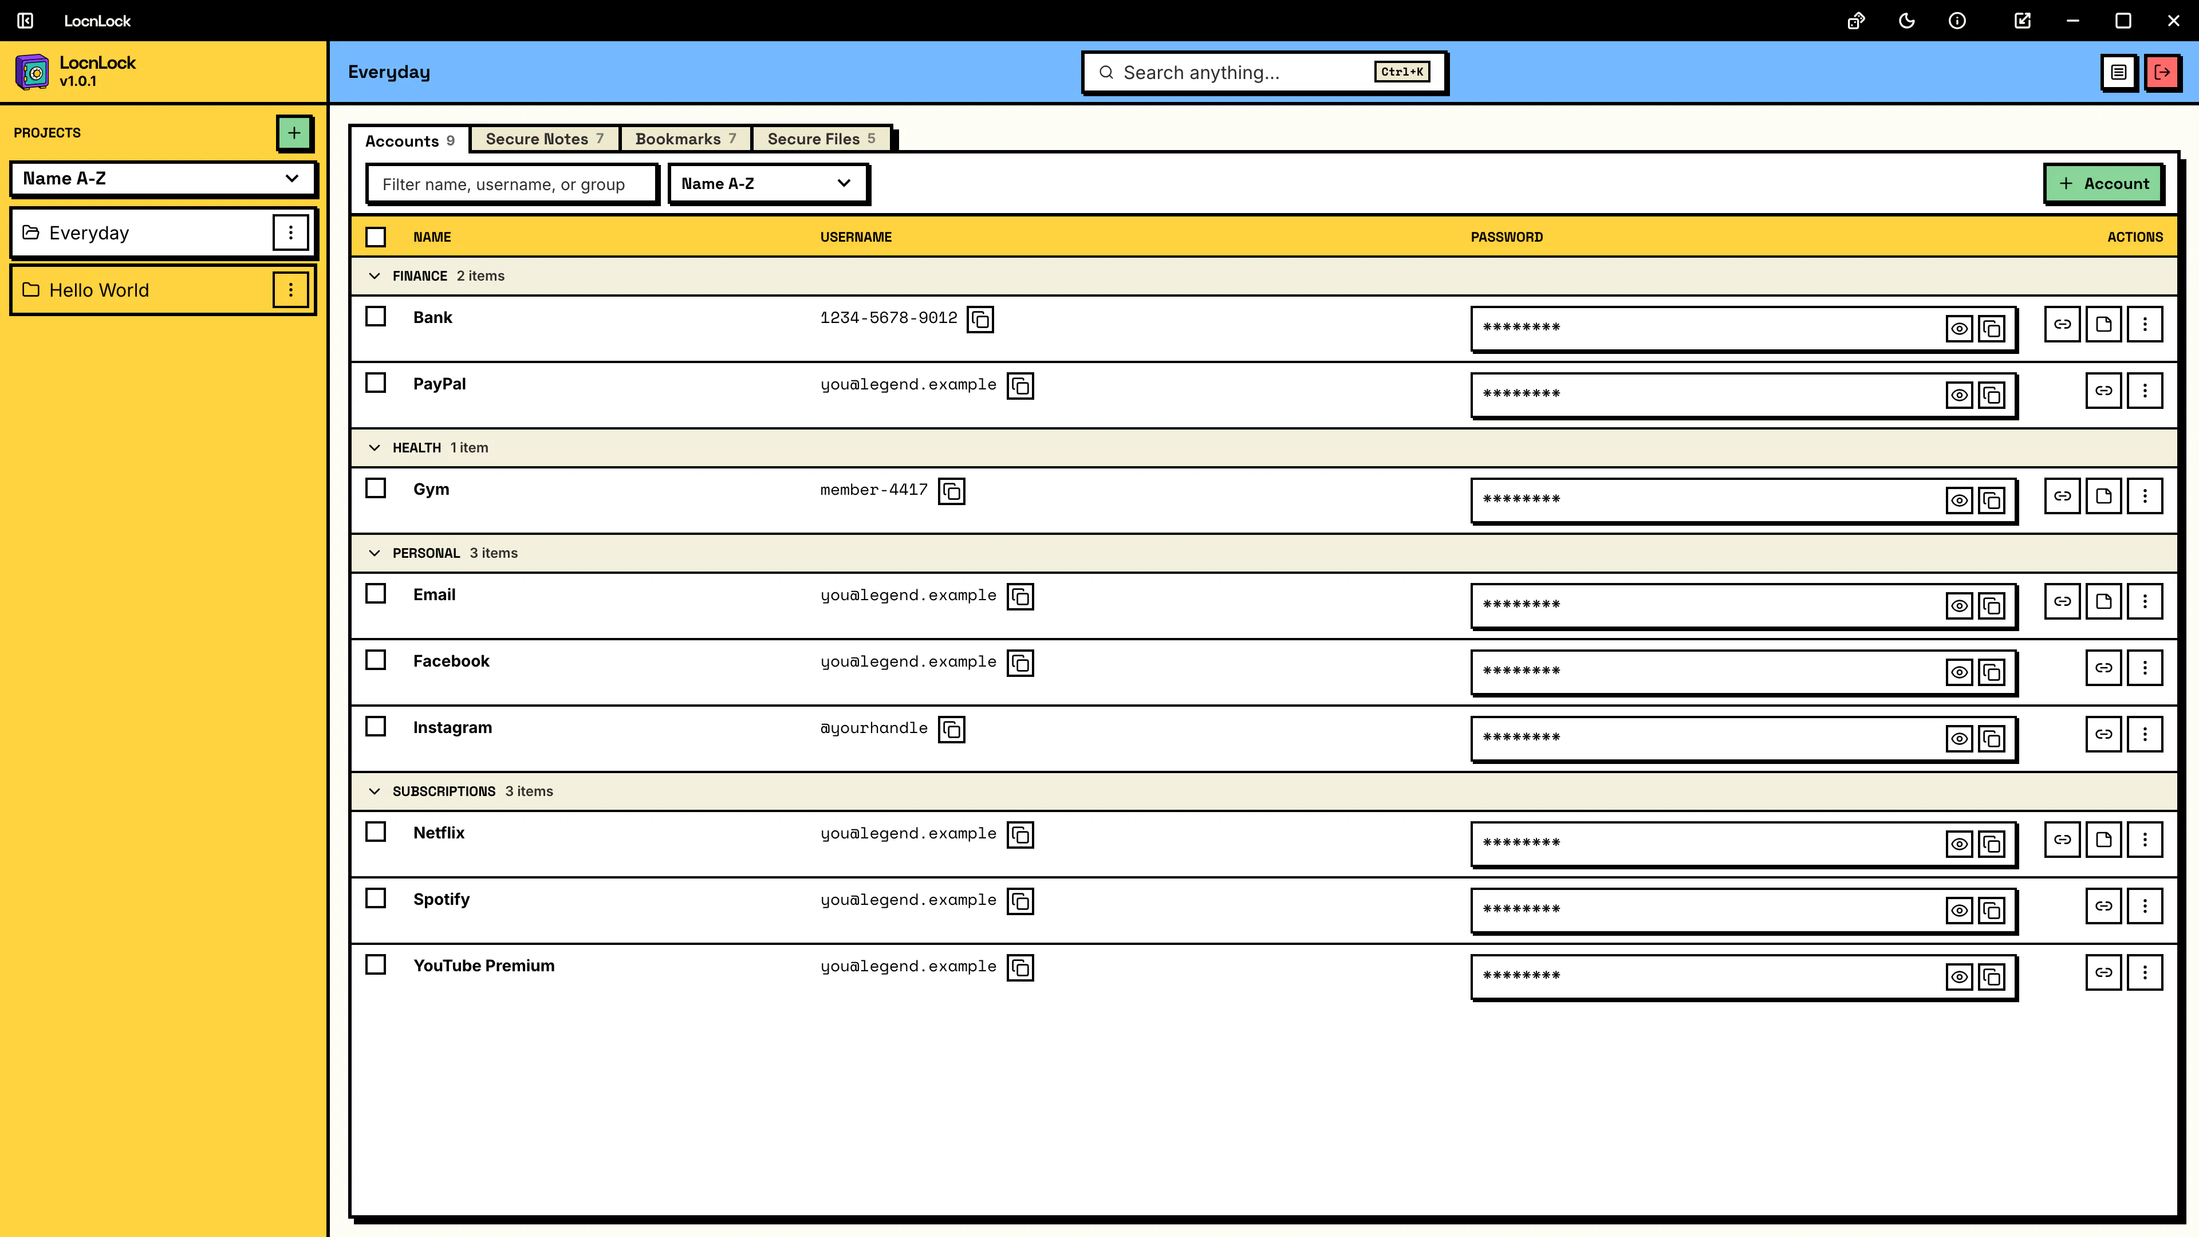Click the Email account name
This screenshot has width=2199, height=1237.
435,594
